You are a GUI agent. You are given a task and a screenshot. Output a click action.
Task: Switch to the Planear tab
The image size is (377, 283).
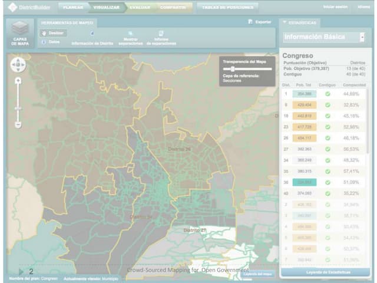73,8
